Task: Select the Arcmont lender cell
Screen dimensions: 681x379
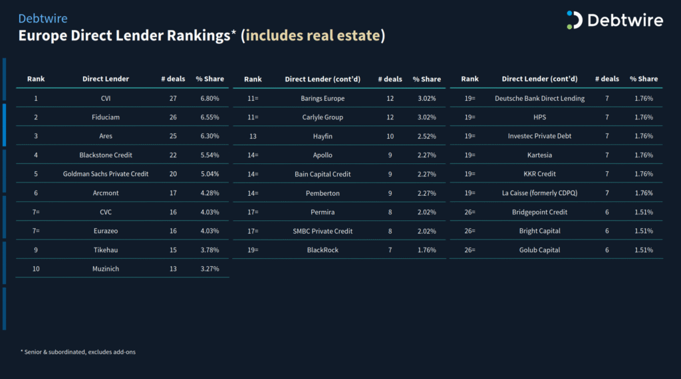Action: [x=106, y=193]
